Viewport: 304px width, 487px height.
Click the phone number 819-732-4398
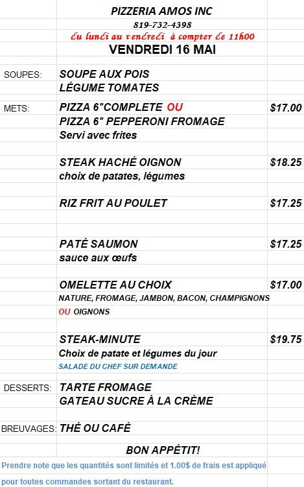coord(163,25)
